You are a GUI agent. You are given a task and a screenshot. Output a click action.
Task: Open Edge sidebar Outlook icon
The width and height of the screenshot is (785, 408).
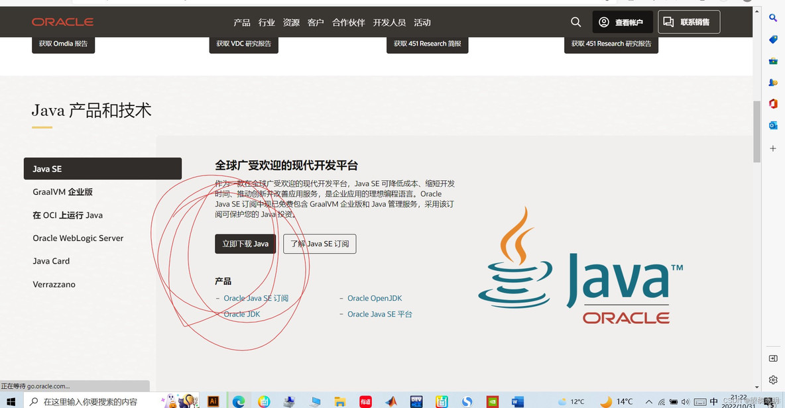(x=773, y=125)
